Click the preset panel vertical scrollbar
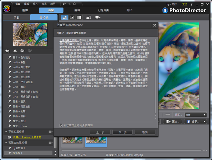 coord(55,143)
